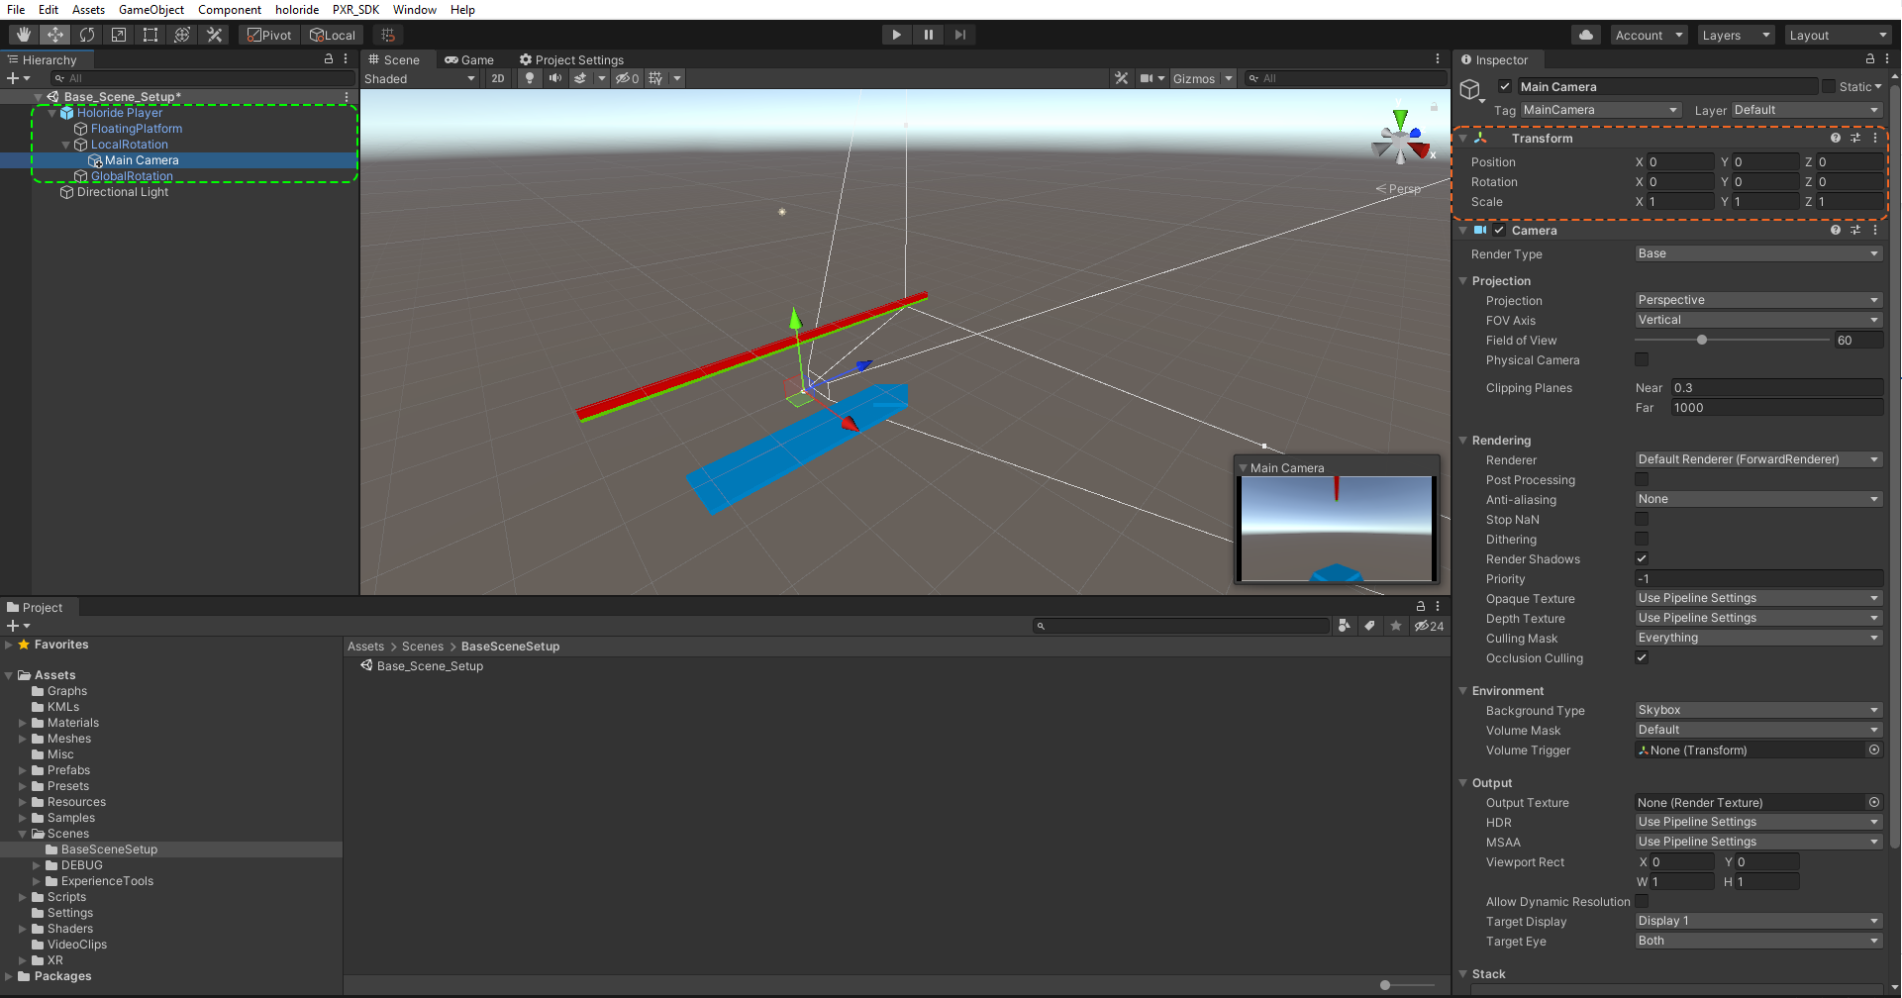Image resolution: width=1902 pixels, height=998 pixels.
Task: Mute scene audio with the speaker icon
Action: tap(554, 78)
